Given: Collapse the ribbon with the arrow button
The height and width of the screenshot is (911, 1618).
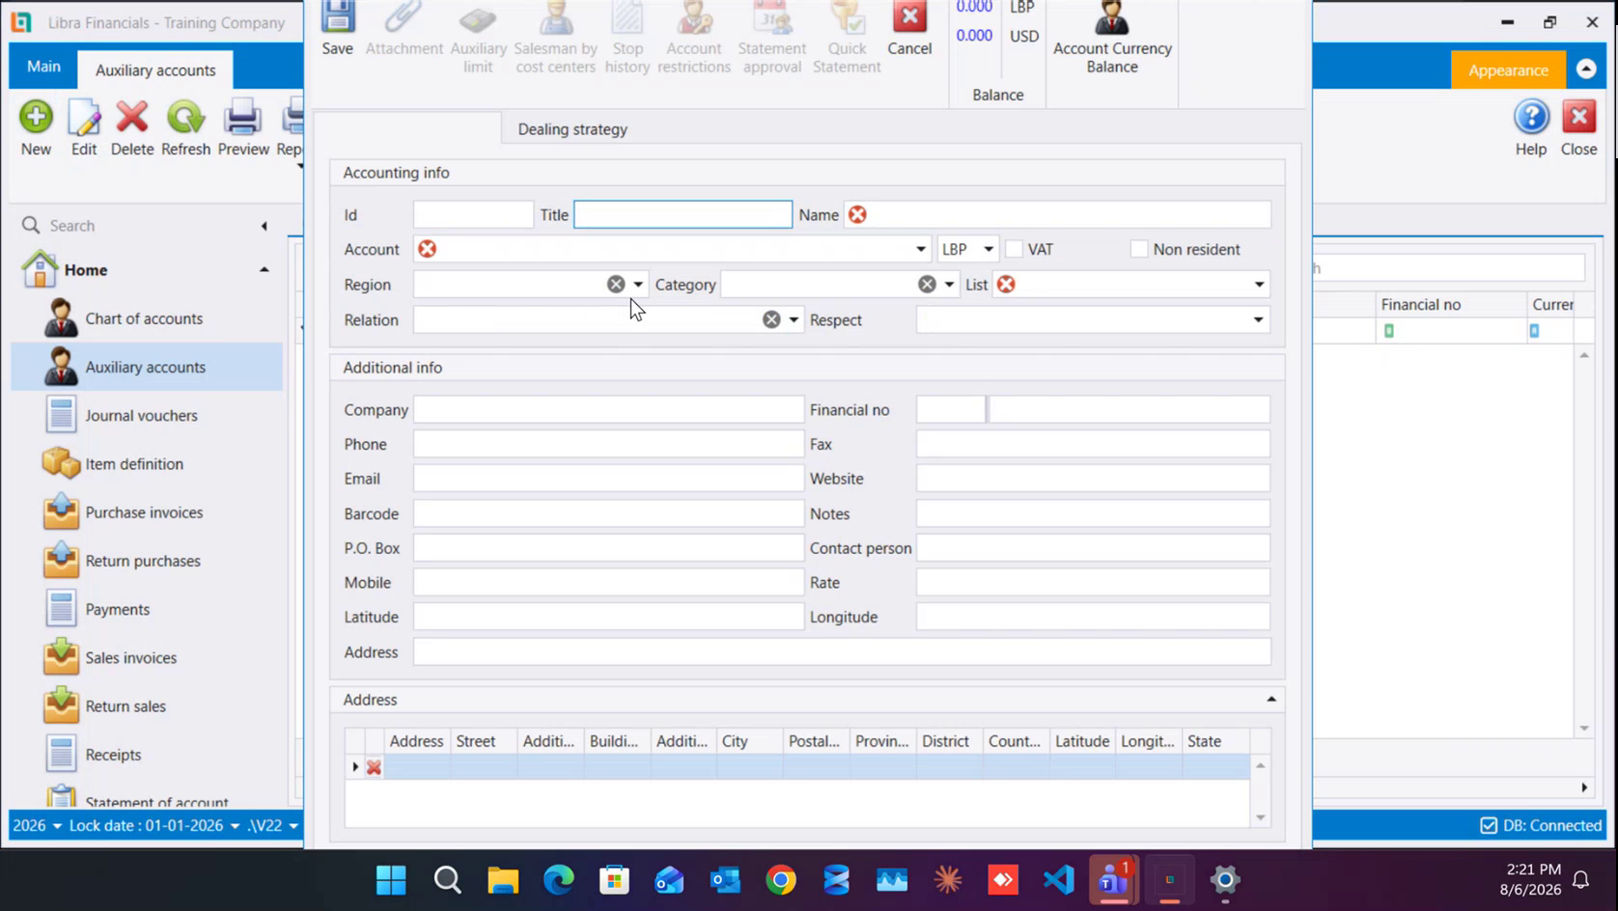Looking at the screenshot, I should click(1586, 69).
